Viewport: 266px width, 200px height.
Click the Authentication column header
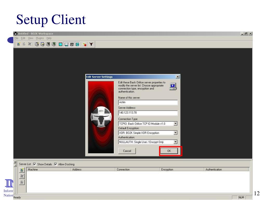pyautogui.click(x=226, y=169)
